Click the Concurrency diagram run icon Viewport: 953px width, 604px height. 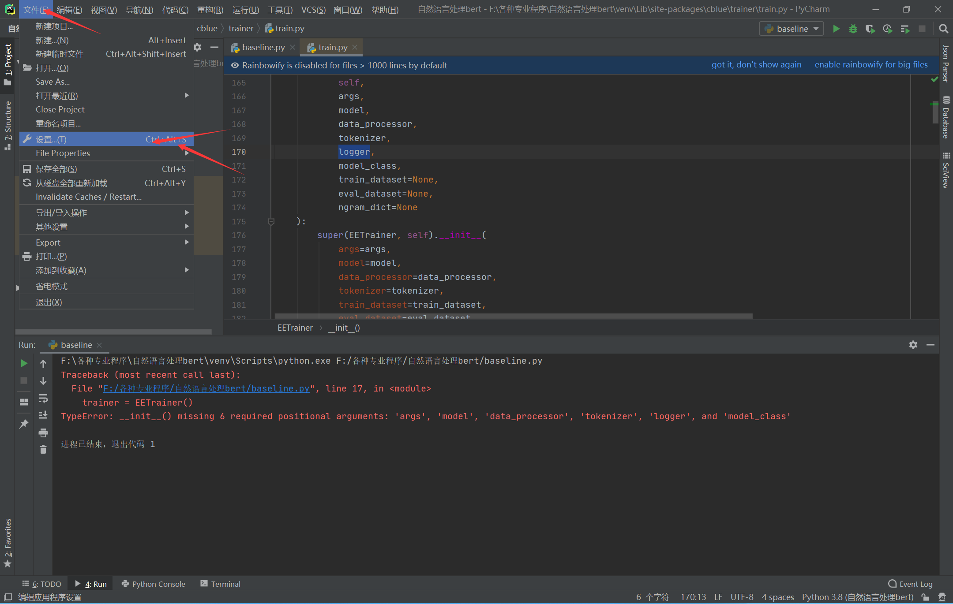[905, 29]
